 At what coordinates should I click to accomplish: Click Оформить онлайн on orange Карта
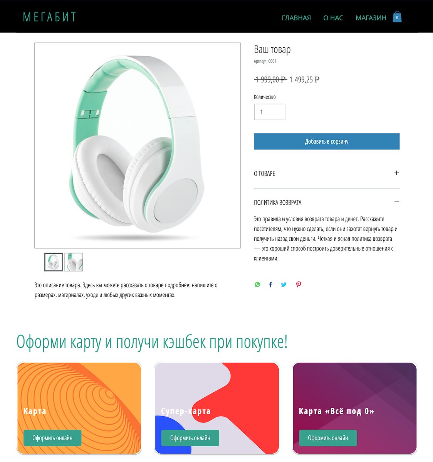(x=52, y=438)
